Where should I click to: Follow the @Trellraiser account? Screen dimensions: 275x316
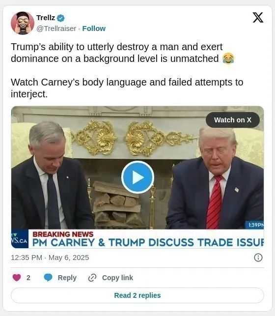pyautogui.click(x=94, y=29)
